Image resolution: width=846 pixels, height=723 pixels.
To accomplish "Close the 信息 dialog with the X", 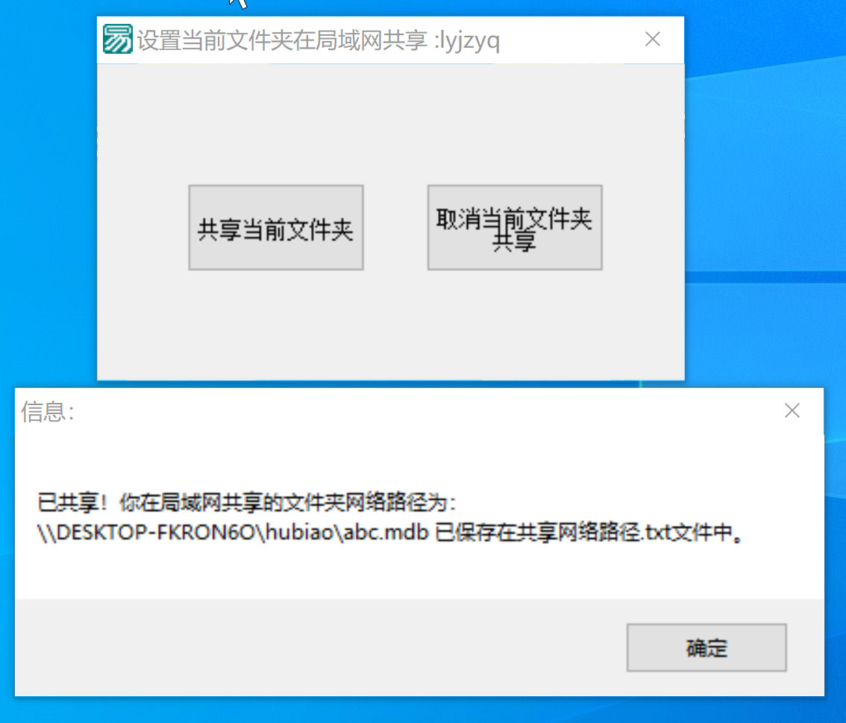I will (792, 410).
